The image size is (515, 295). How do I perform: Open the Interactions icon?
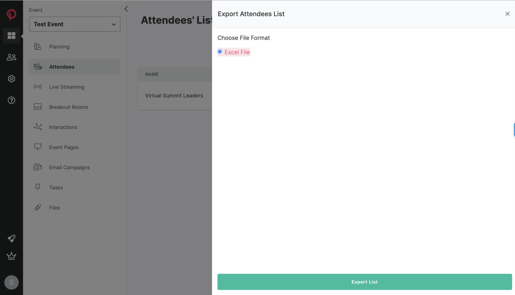[38, 127]
